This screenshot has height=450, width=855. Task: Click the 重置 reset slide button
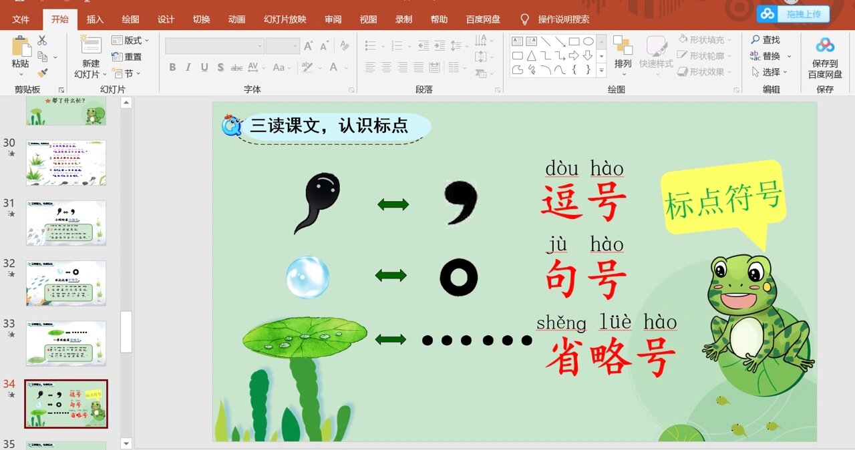[x=127, y=57]
